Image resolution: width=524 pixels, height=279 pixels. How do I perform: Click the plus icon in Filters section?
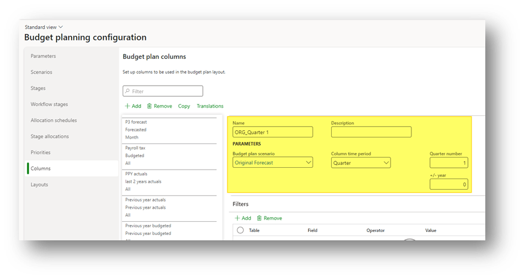(x=237, y=218)
